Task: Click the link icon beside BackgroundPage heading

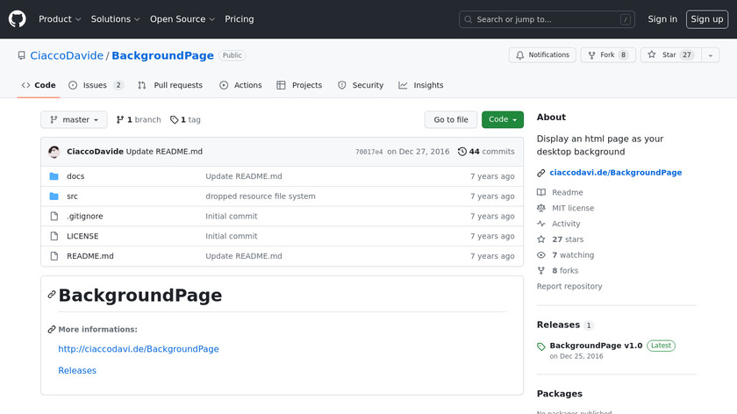Action: [52, 296]
